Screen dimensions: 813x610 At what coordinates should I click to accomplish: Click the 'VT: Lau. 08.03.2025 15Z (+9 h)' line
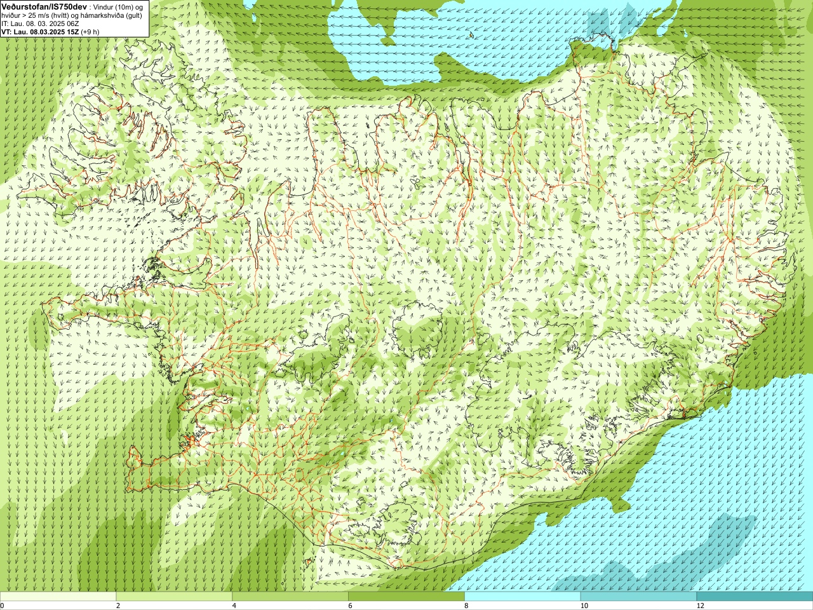coord(50,32)
